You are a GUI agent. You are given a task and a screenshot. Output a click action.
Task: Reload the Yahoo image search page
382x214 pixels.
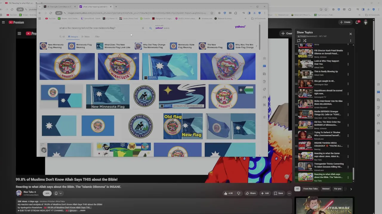[x=51, y=13]
